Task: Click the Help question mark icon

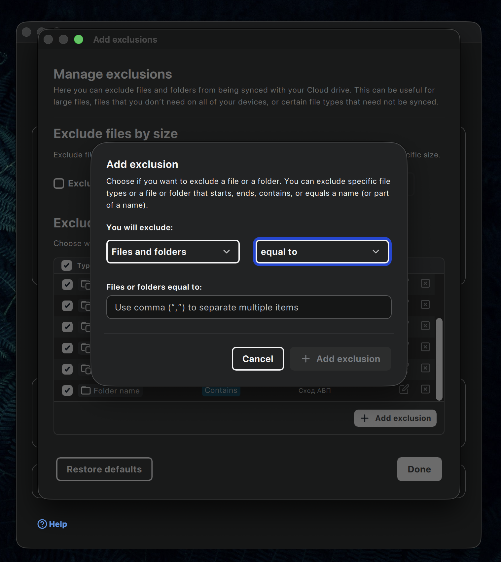Action: click(x=42, y=524)
